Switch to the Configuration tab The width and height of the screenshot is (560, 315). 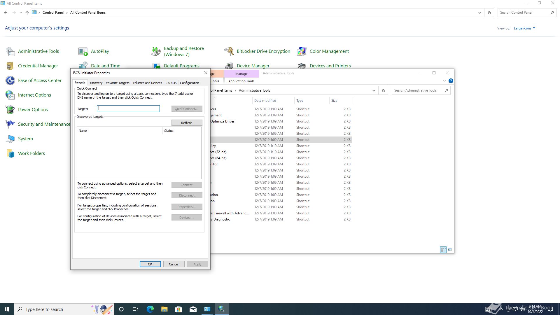click(x=190, y=83)
